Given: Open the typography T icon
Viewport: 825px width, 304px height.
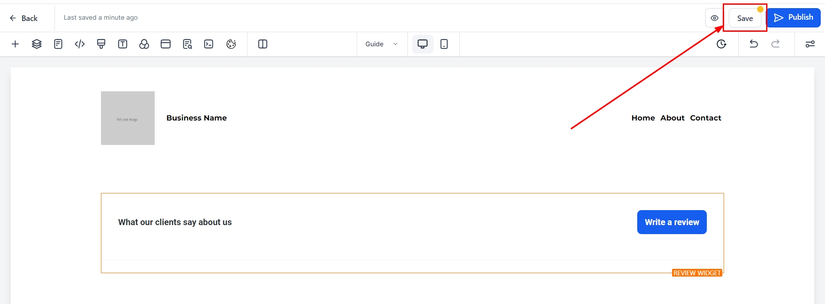Looking at the screenshot, I should [123, 44].
